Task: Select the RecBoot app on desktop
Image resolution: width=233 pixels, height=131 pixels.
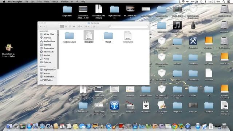Action: point(114,107)
